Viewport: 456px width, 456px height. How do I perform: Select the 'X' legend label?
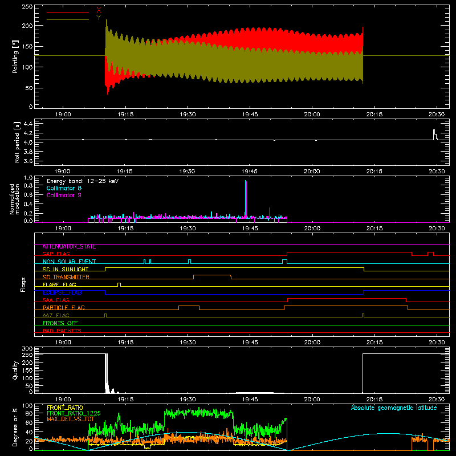pos(99,10)
